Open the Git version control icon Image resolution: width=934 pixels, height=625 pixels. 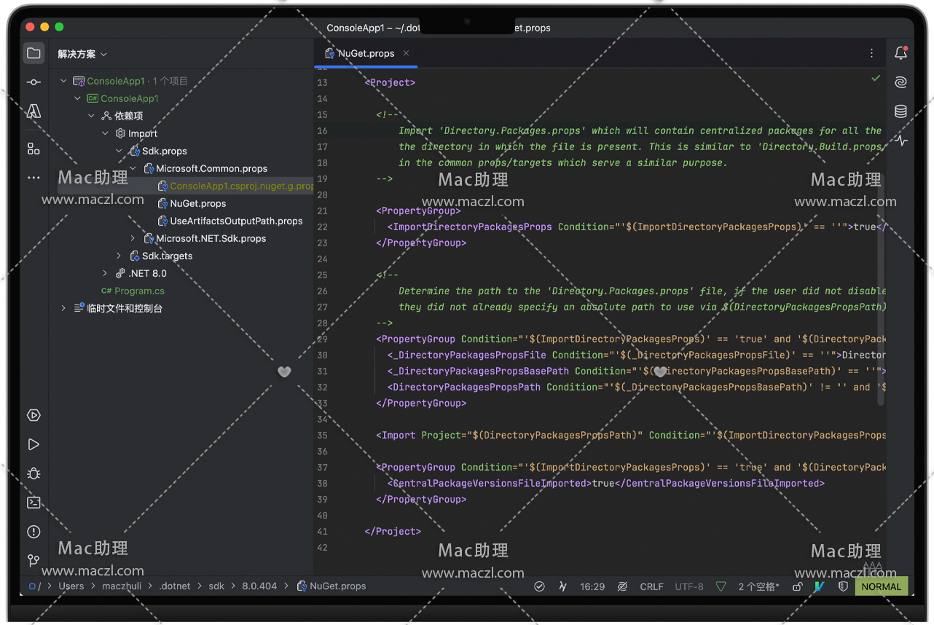click(34, 560)
